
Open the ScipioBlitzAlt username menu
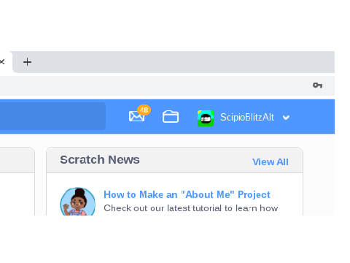click(247, 118)
